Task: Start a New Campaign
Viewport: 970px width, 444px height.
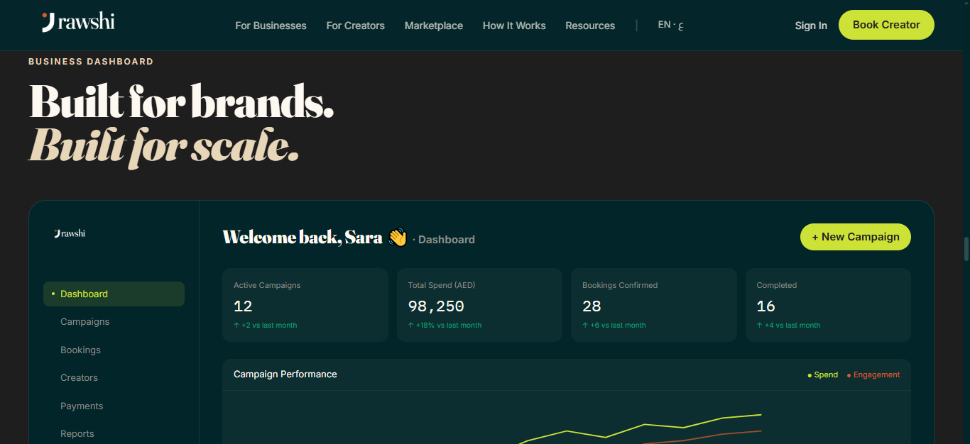Action: 856,237
